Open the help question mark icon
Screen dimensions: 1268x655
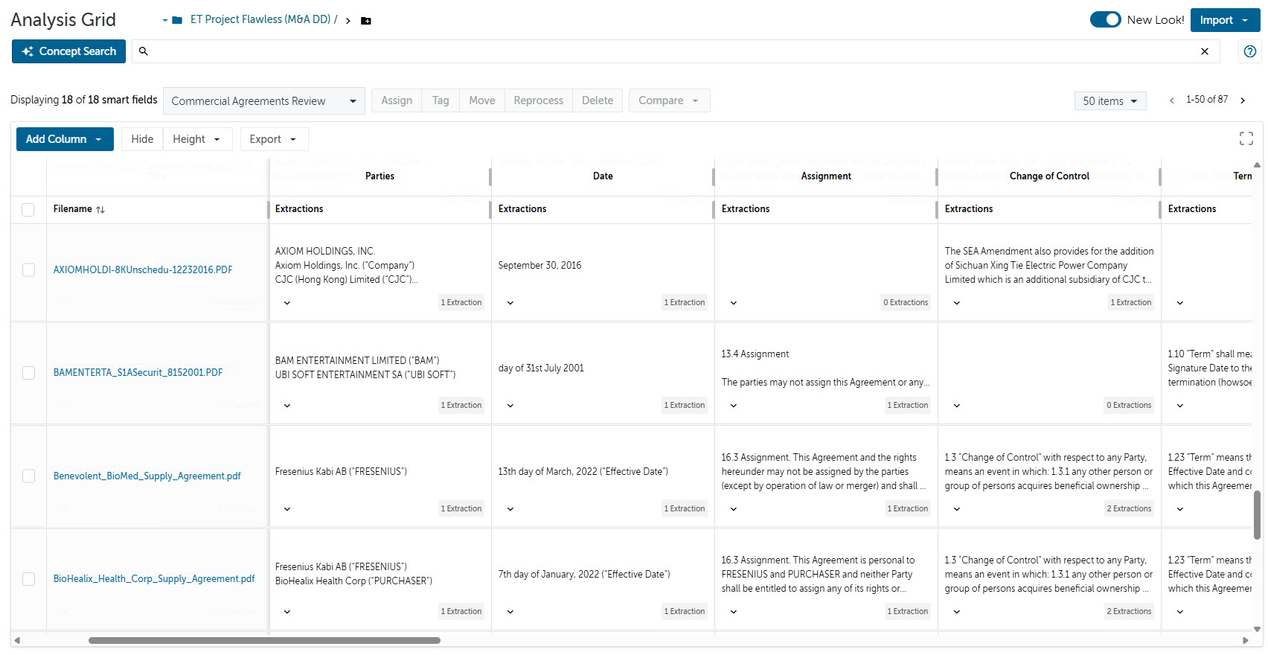pos(1250,51)
